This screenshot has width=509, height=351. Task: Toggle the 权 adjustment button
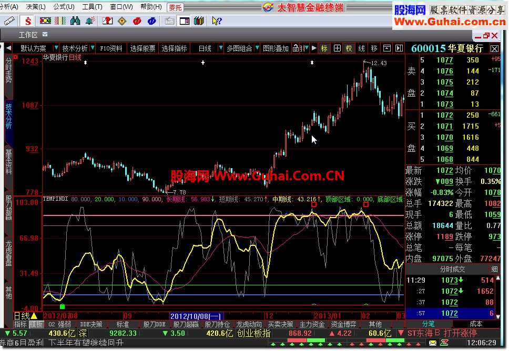(x=349, y=48)
